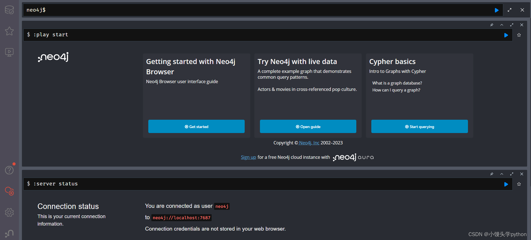Open Browser Settings gear icon
The width and height of the screenshot is (531, 240).
point(9,212)
